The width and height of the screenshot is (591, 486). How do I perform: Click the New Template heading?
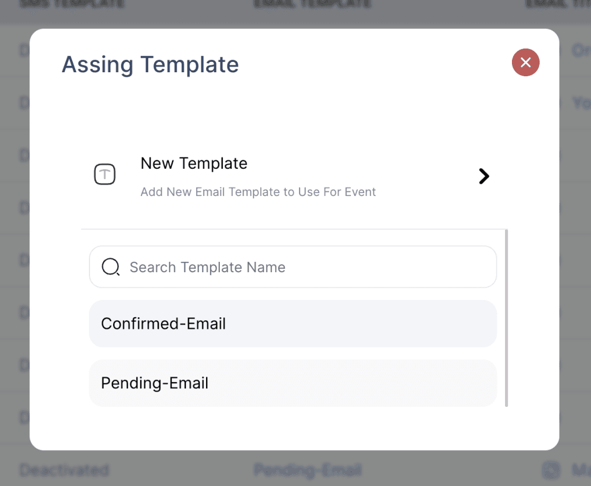pyautogui.click(x=194, y=164)
